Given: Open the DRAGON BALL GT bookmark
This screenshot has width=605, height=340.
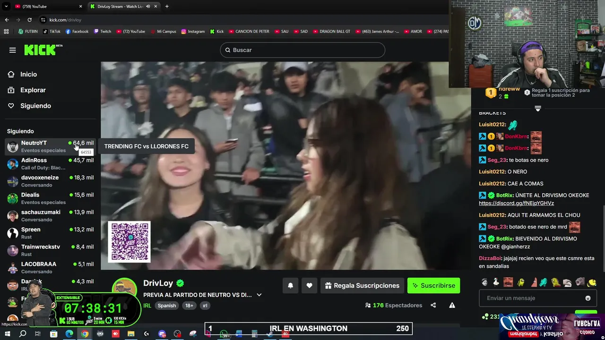Looking at the screenshot, I should [331, 32].
